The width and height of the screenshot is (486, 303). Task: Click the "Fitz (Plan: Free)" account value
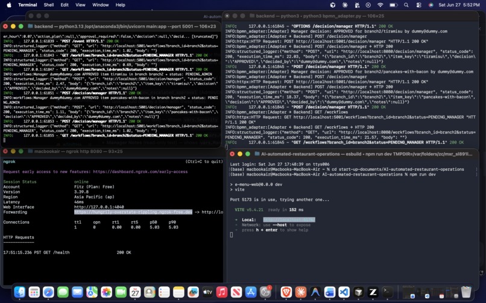coord(94,187)
